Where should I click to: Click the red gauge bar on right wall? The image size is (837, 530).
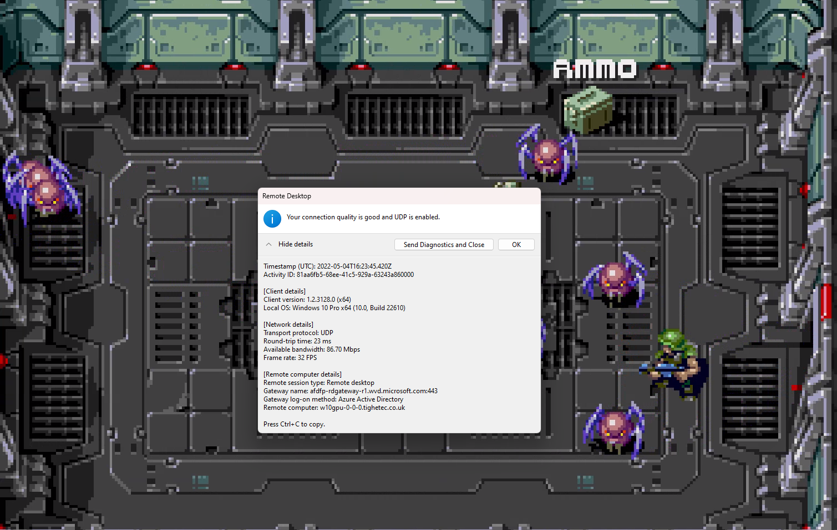point(825,302)
